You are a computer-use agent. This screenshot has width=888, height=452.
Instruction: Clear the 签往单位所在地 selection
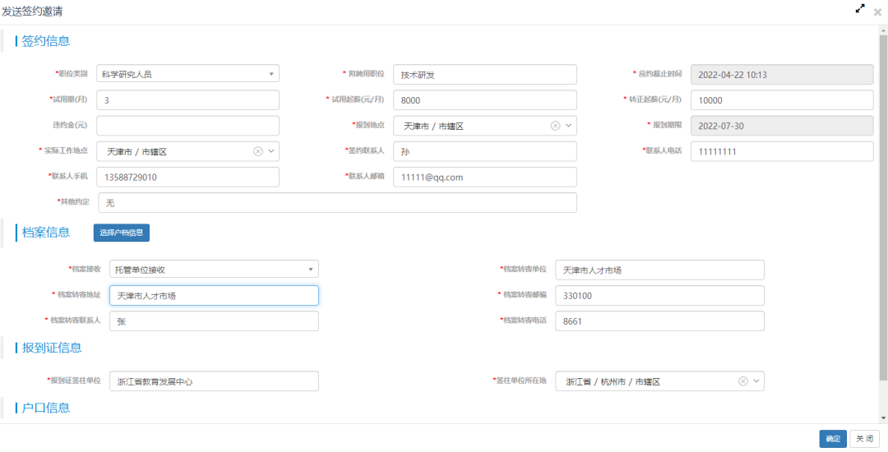pos(742,381)
